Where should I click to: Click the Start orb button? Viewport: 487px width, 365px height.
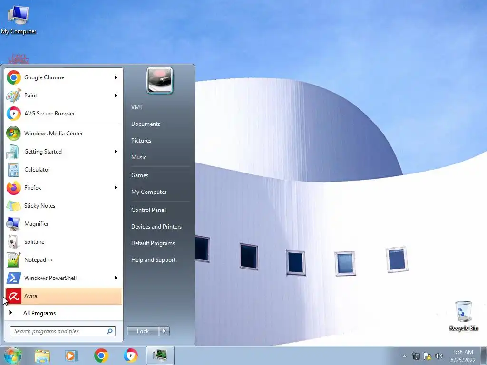(x=13, y=355)
